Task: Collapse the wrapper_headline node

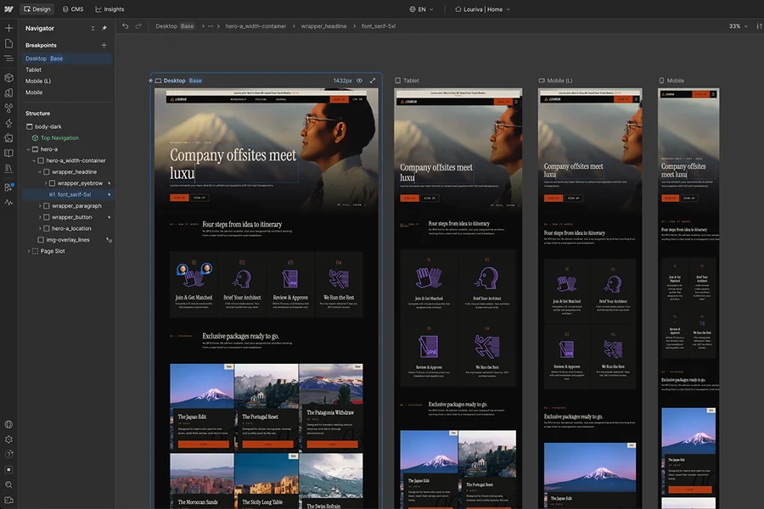Action: click(40, 172)
